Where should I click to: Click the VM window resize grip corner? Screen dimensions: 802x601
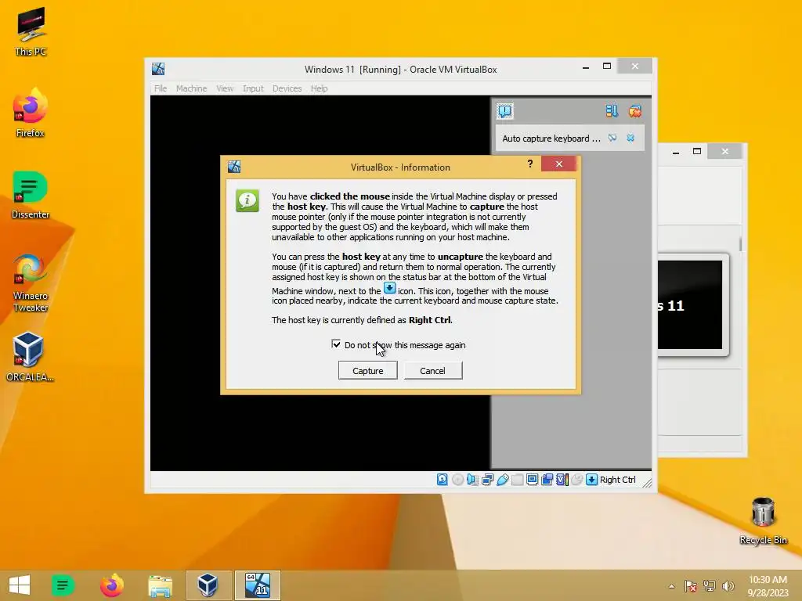tap(647, 482)
